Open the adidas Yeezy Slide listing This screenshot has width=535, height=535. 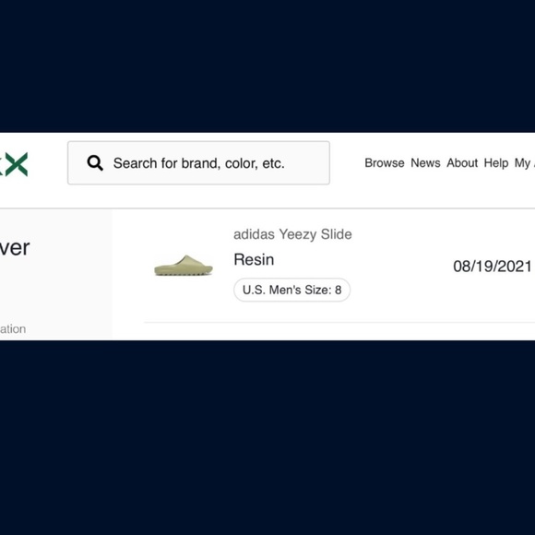[x=292, y=234]
